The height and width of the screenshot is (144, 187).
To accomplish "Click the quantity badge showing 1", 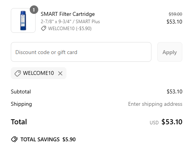I will tap(34, 10).
